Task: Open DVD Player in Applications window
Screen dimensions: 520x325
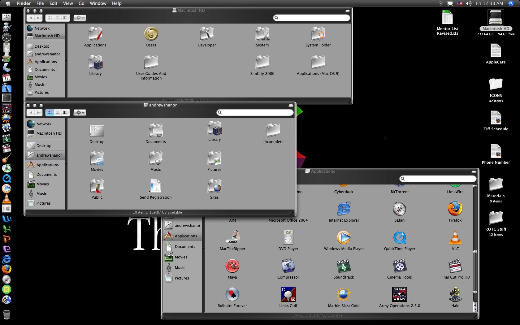Action: (x=288, y=237)
